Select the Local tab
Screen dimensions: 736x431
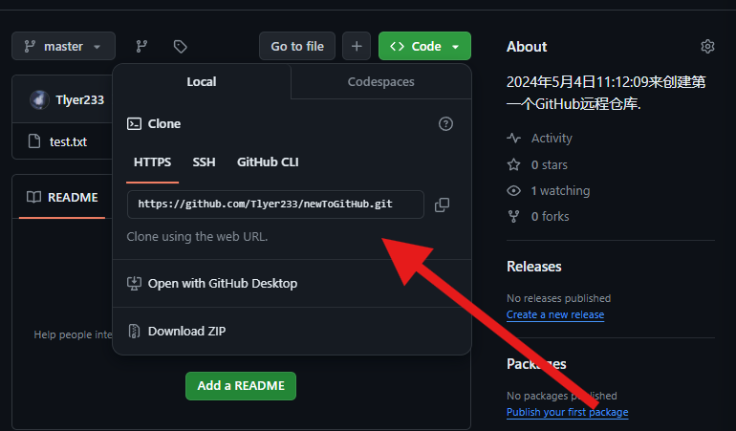201,82
